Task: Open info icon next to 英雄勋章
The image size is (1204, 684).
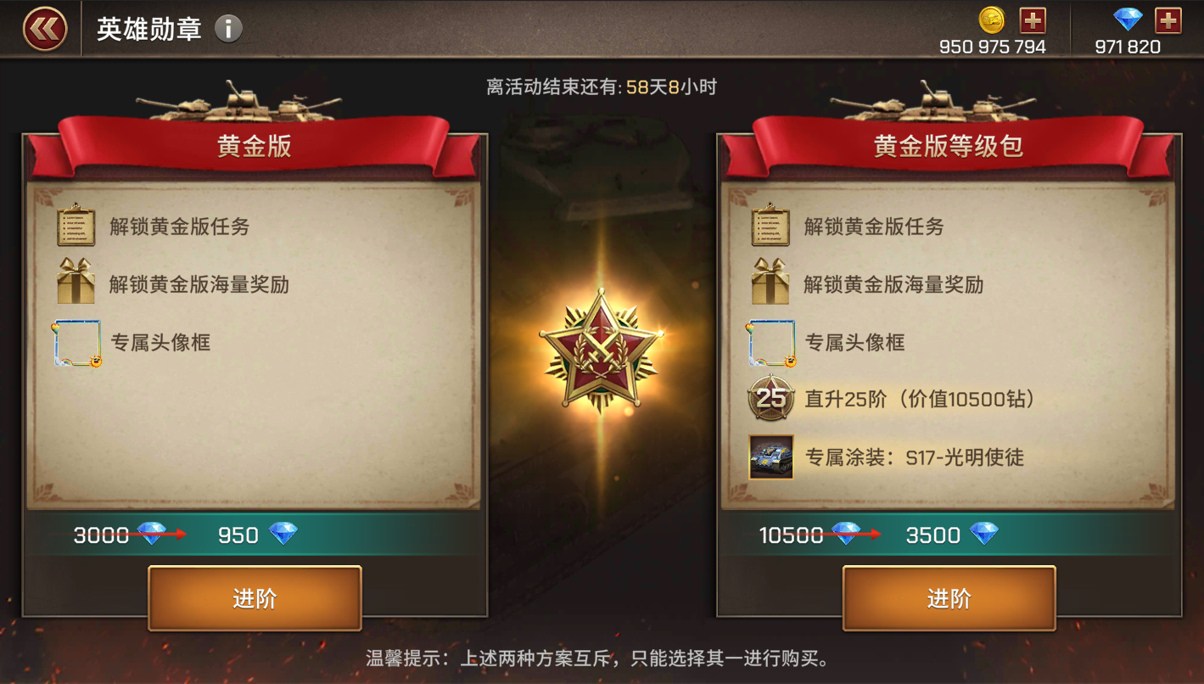Action: click(228, 30)
